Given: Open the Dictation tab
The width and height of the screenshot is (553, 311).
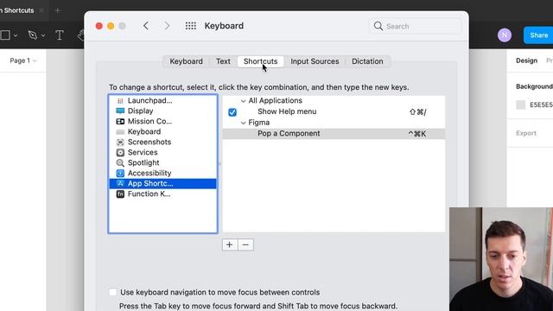Looking at the screenshot, I should [367, 61].
